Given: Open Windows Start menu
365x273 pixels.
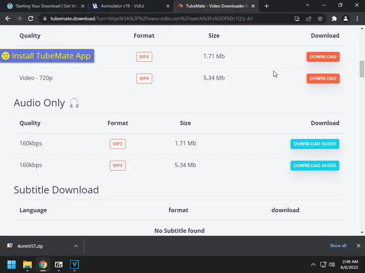Looking at the screenshot, I should pos(11,264).
